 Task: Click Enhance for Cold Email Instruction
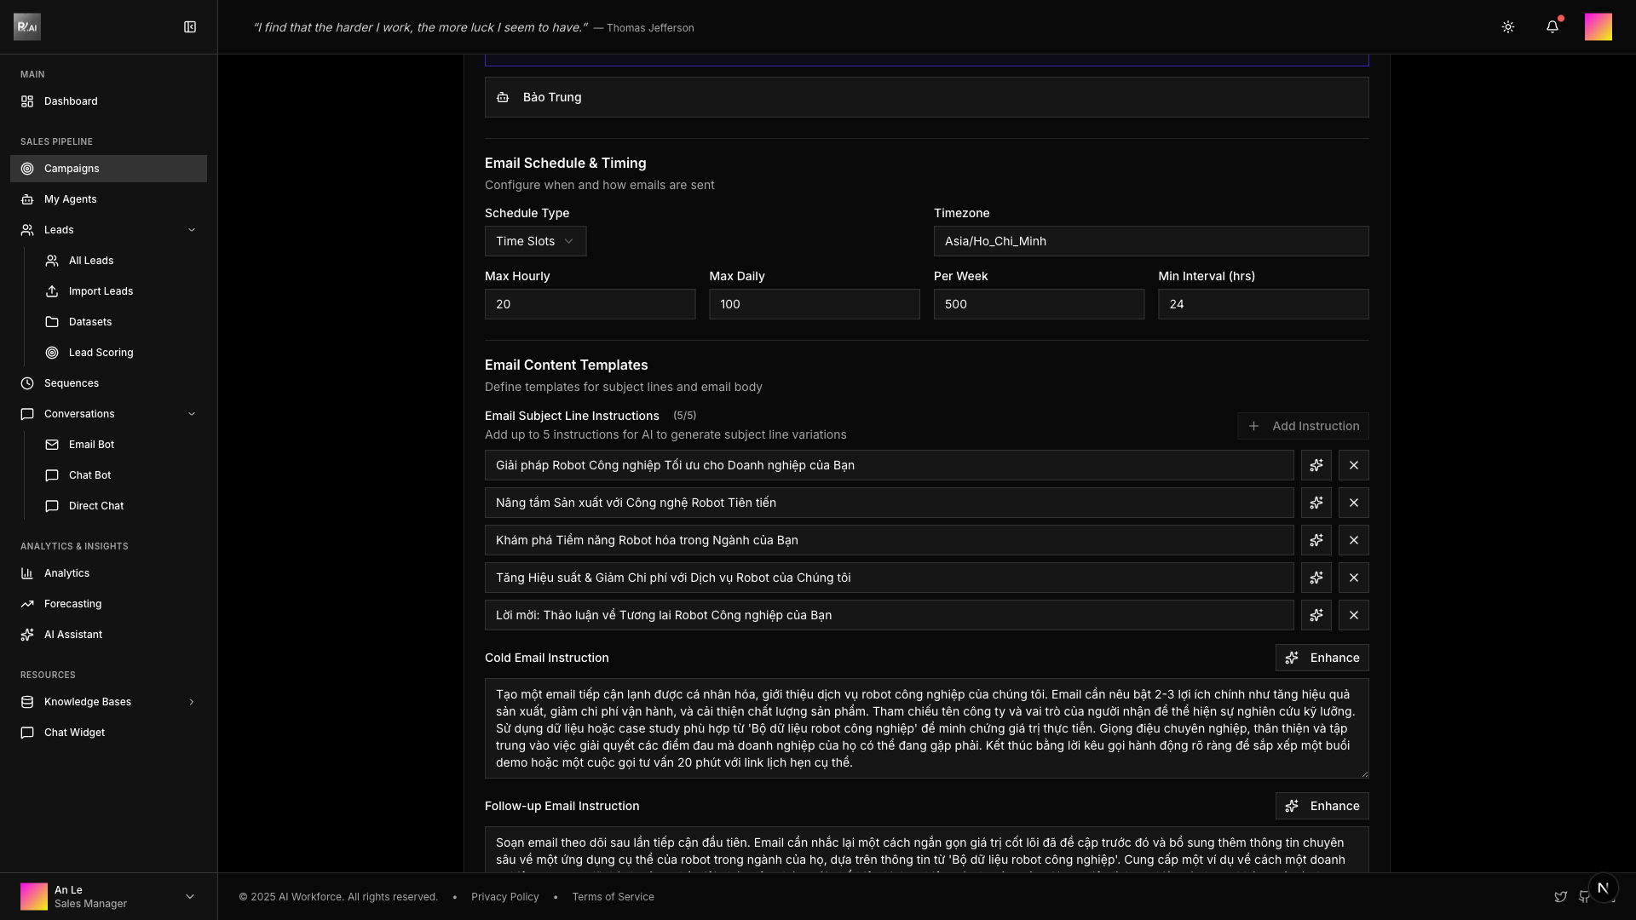pos(1322,658)
